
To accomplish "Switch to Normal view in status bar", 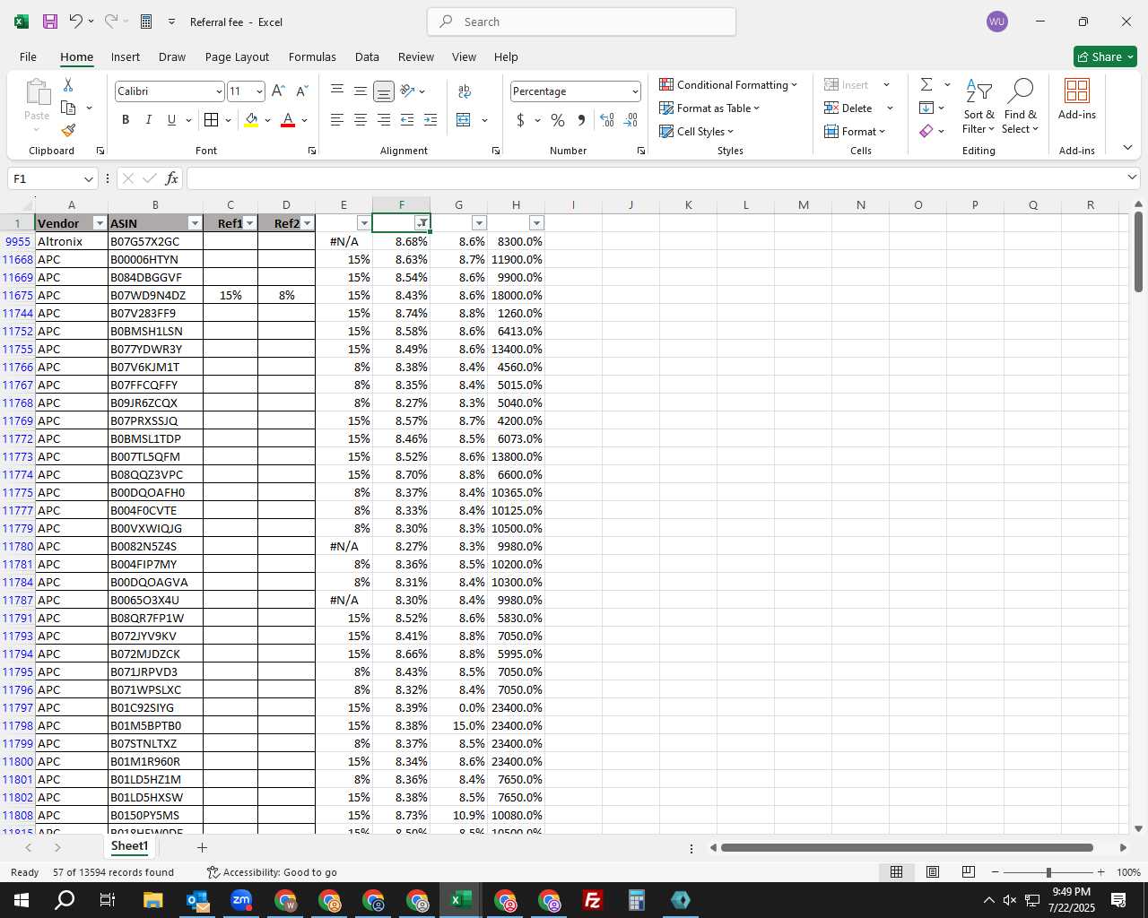I will pos(896,871).
